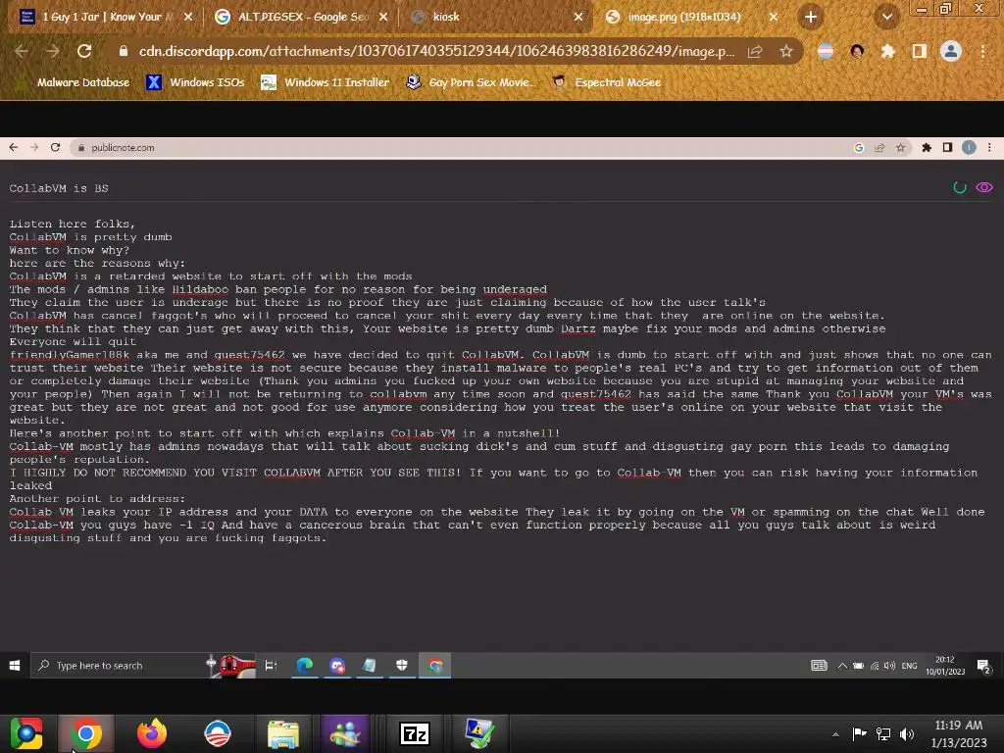
Task: Click the inner taskbar volume icon
Action: tap(889, 666)
